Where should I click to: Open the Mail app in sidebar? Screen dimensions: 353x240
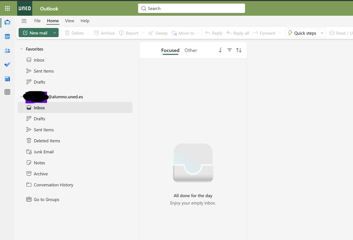coord(7,22)
